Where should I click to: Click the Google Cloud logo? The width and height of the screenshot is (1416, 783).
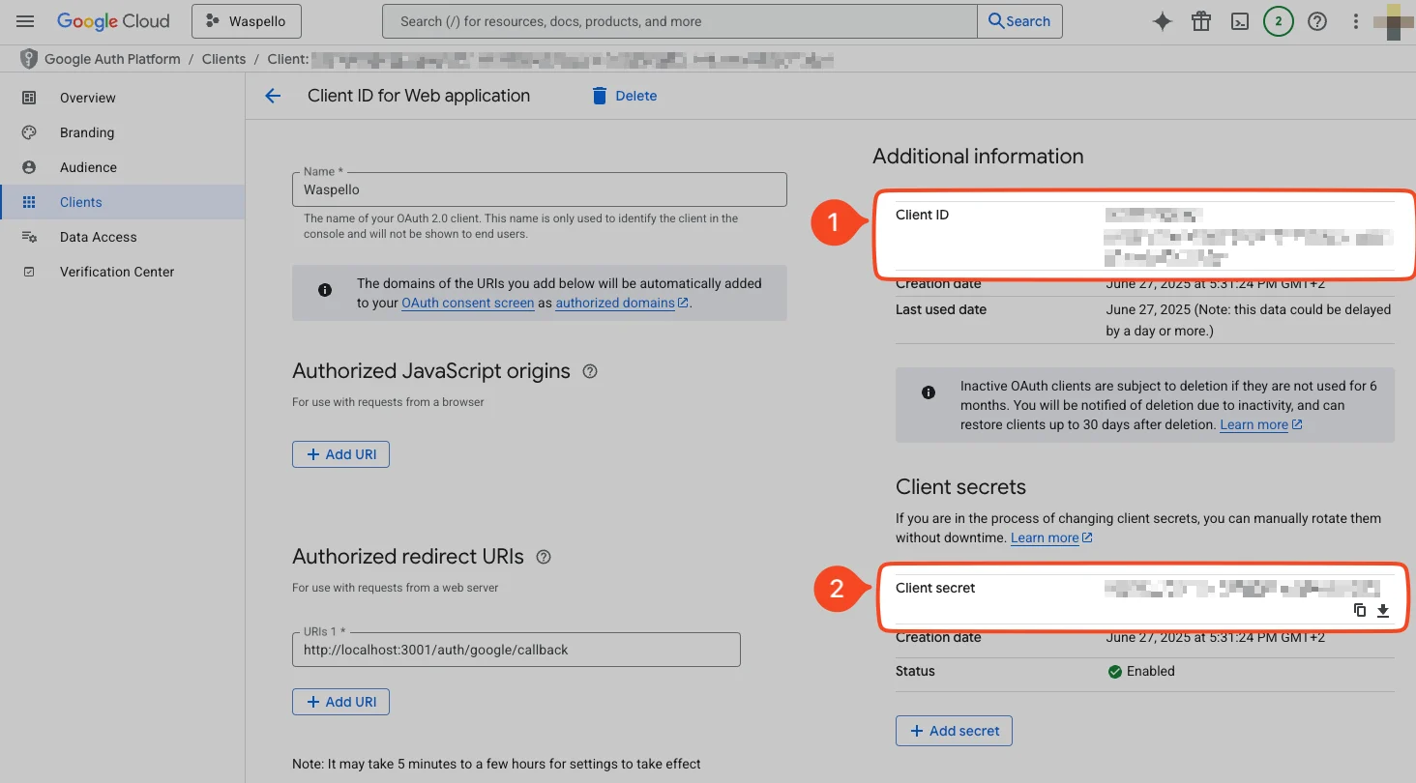click(113, 21)
